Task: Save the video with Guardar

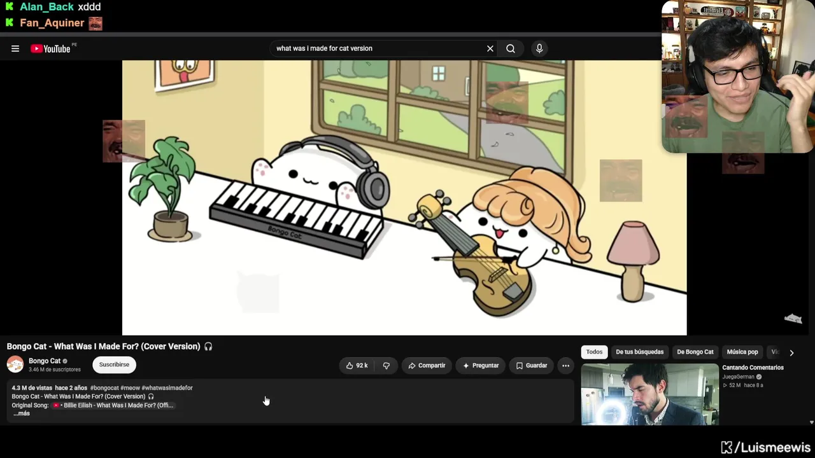Action: pos(532,365)
